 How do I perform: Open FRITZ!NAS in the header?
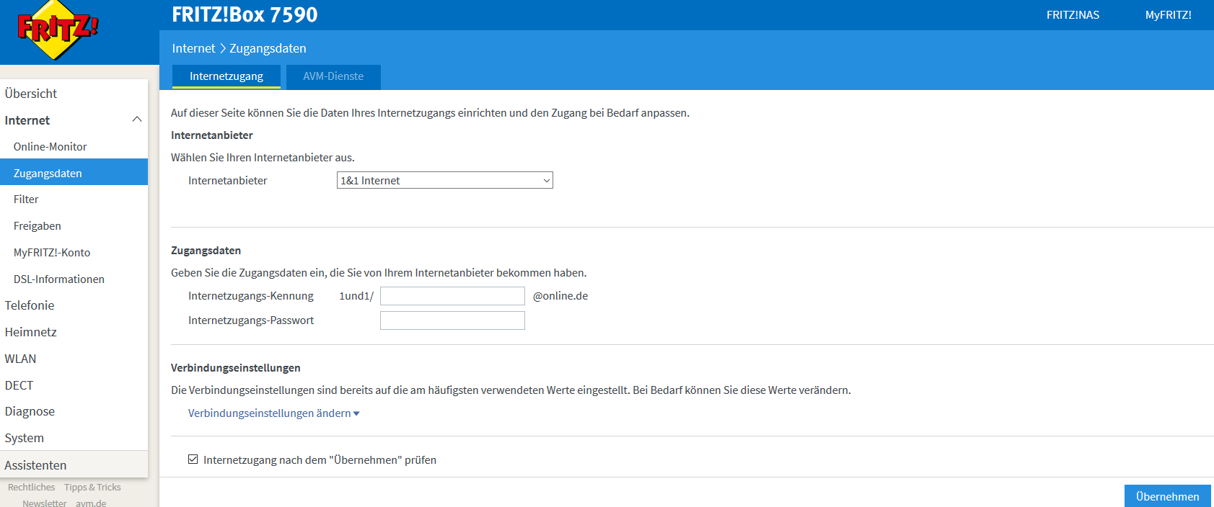pos(1073,14)
